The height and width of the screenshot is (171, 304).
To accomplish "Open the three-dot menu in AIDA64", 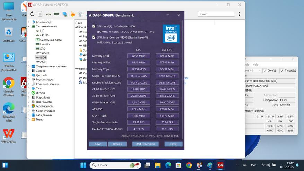I will click(240, 14).
